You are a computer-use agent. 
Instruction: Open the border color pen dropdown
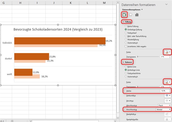click(x=168, y=82)
